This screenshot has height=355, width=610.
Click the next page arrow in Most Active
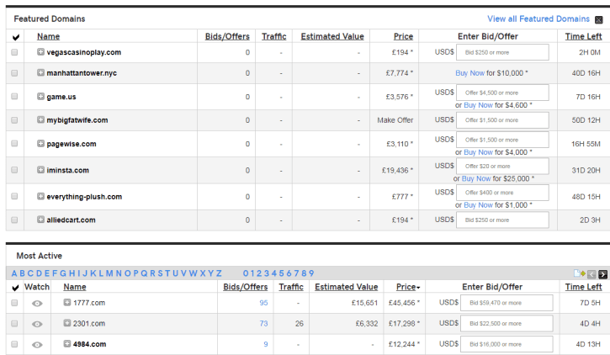pos(603,274)
